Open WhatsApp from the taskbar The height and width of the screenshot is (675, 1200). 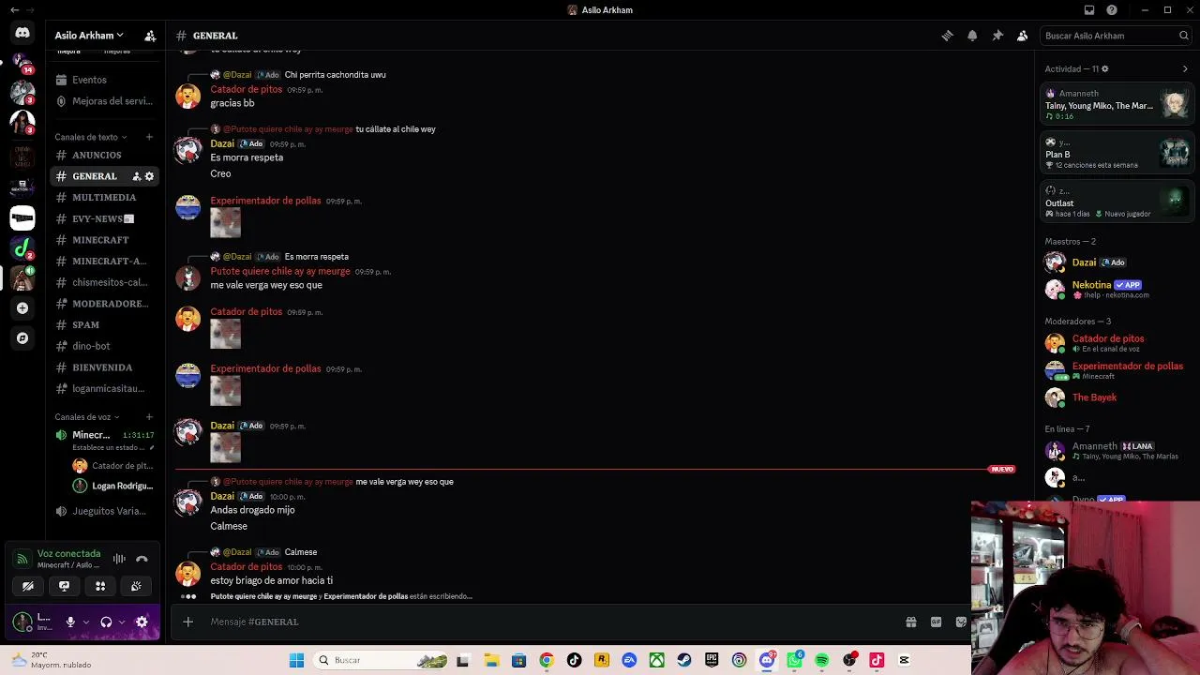tap(795, 660)
